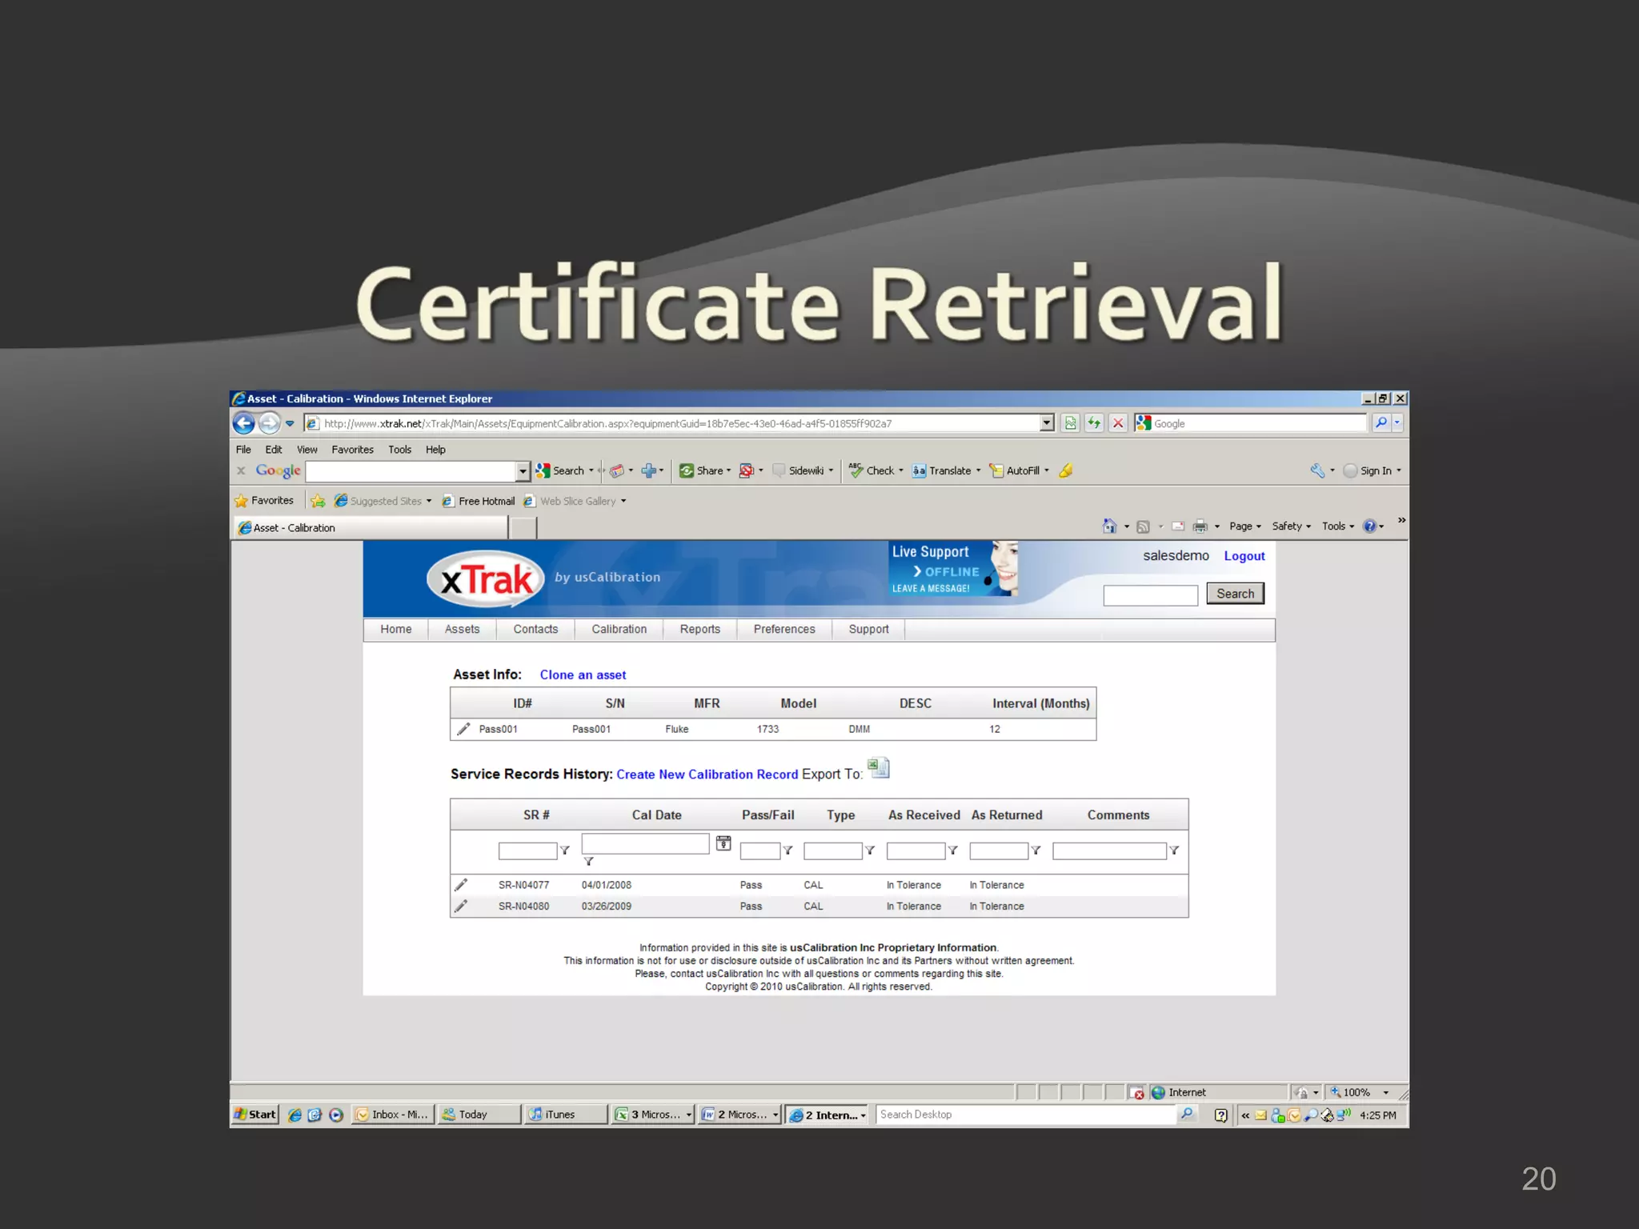Open the Favorites menu
The width and height of the screenshot is (1639, 1229).
(x=352, y=450)
